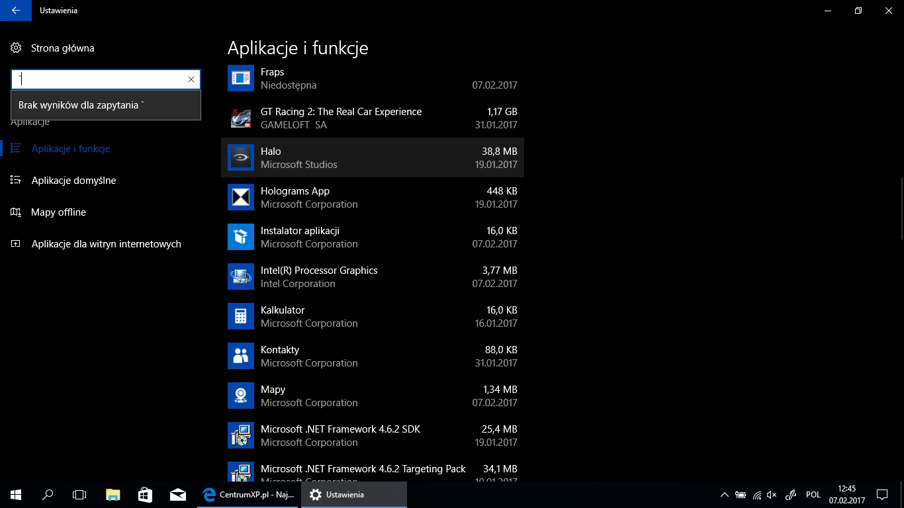Click the 3,77 MB size value
The height and width of the screenshot is (508, 904).
click(x=500, y=271)
